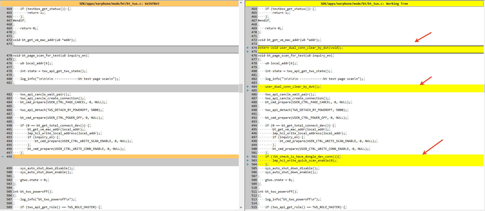Click left-pane line 486 'tws_api_detach(TWS_DETACH_BY_POWEROFF, 5000);'
Image resolution: width=485 pixels, height=211 pixels.
[x=61, y=110]
